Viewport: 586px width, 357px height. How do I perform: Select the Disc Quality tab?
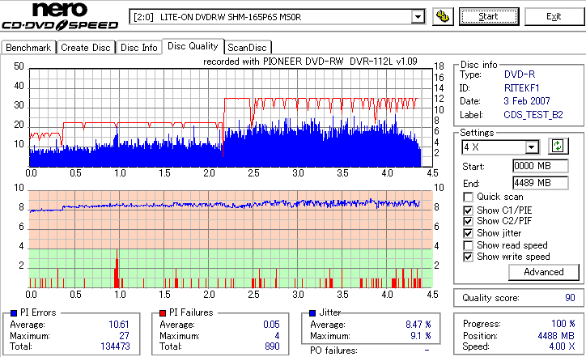[193, 46]
